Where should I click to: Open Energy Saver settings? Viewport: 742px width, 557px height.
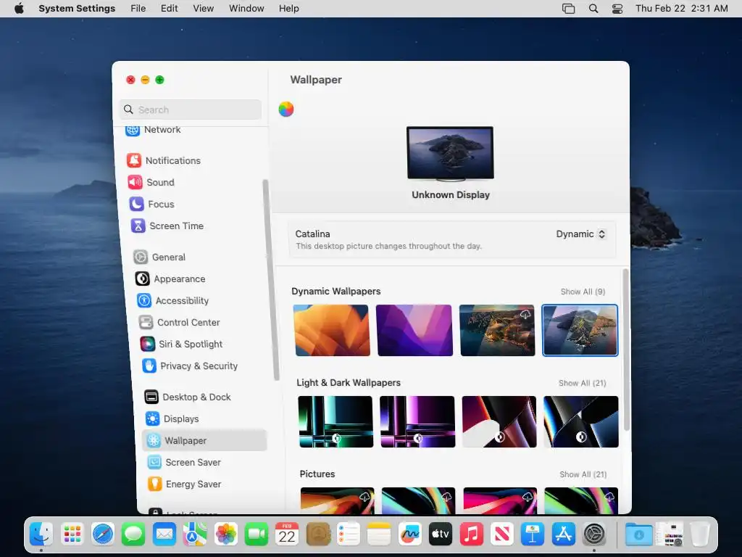tap(185, 484)
